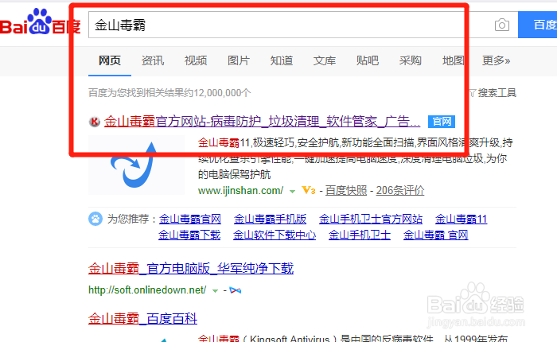The height and width of the screenshot is (342, 557).
Task: Open the 采购 tab
Action: tap(411, 60)
